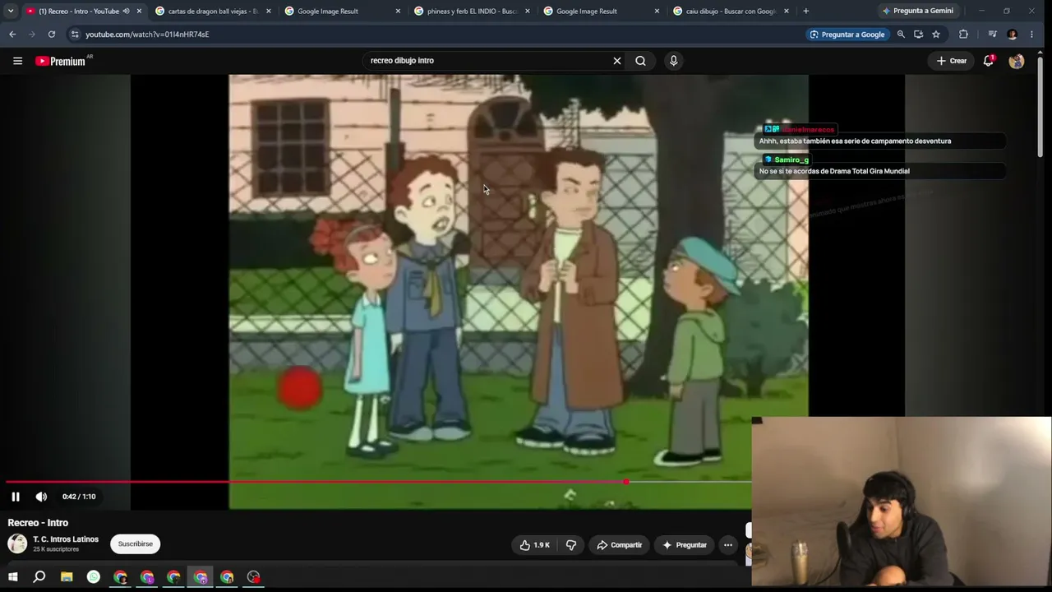1052x592 pixels.
Task: Pause the video playback
Action: [16, 497]
